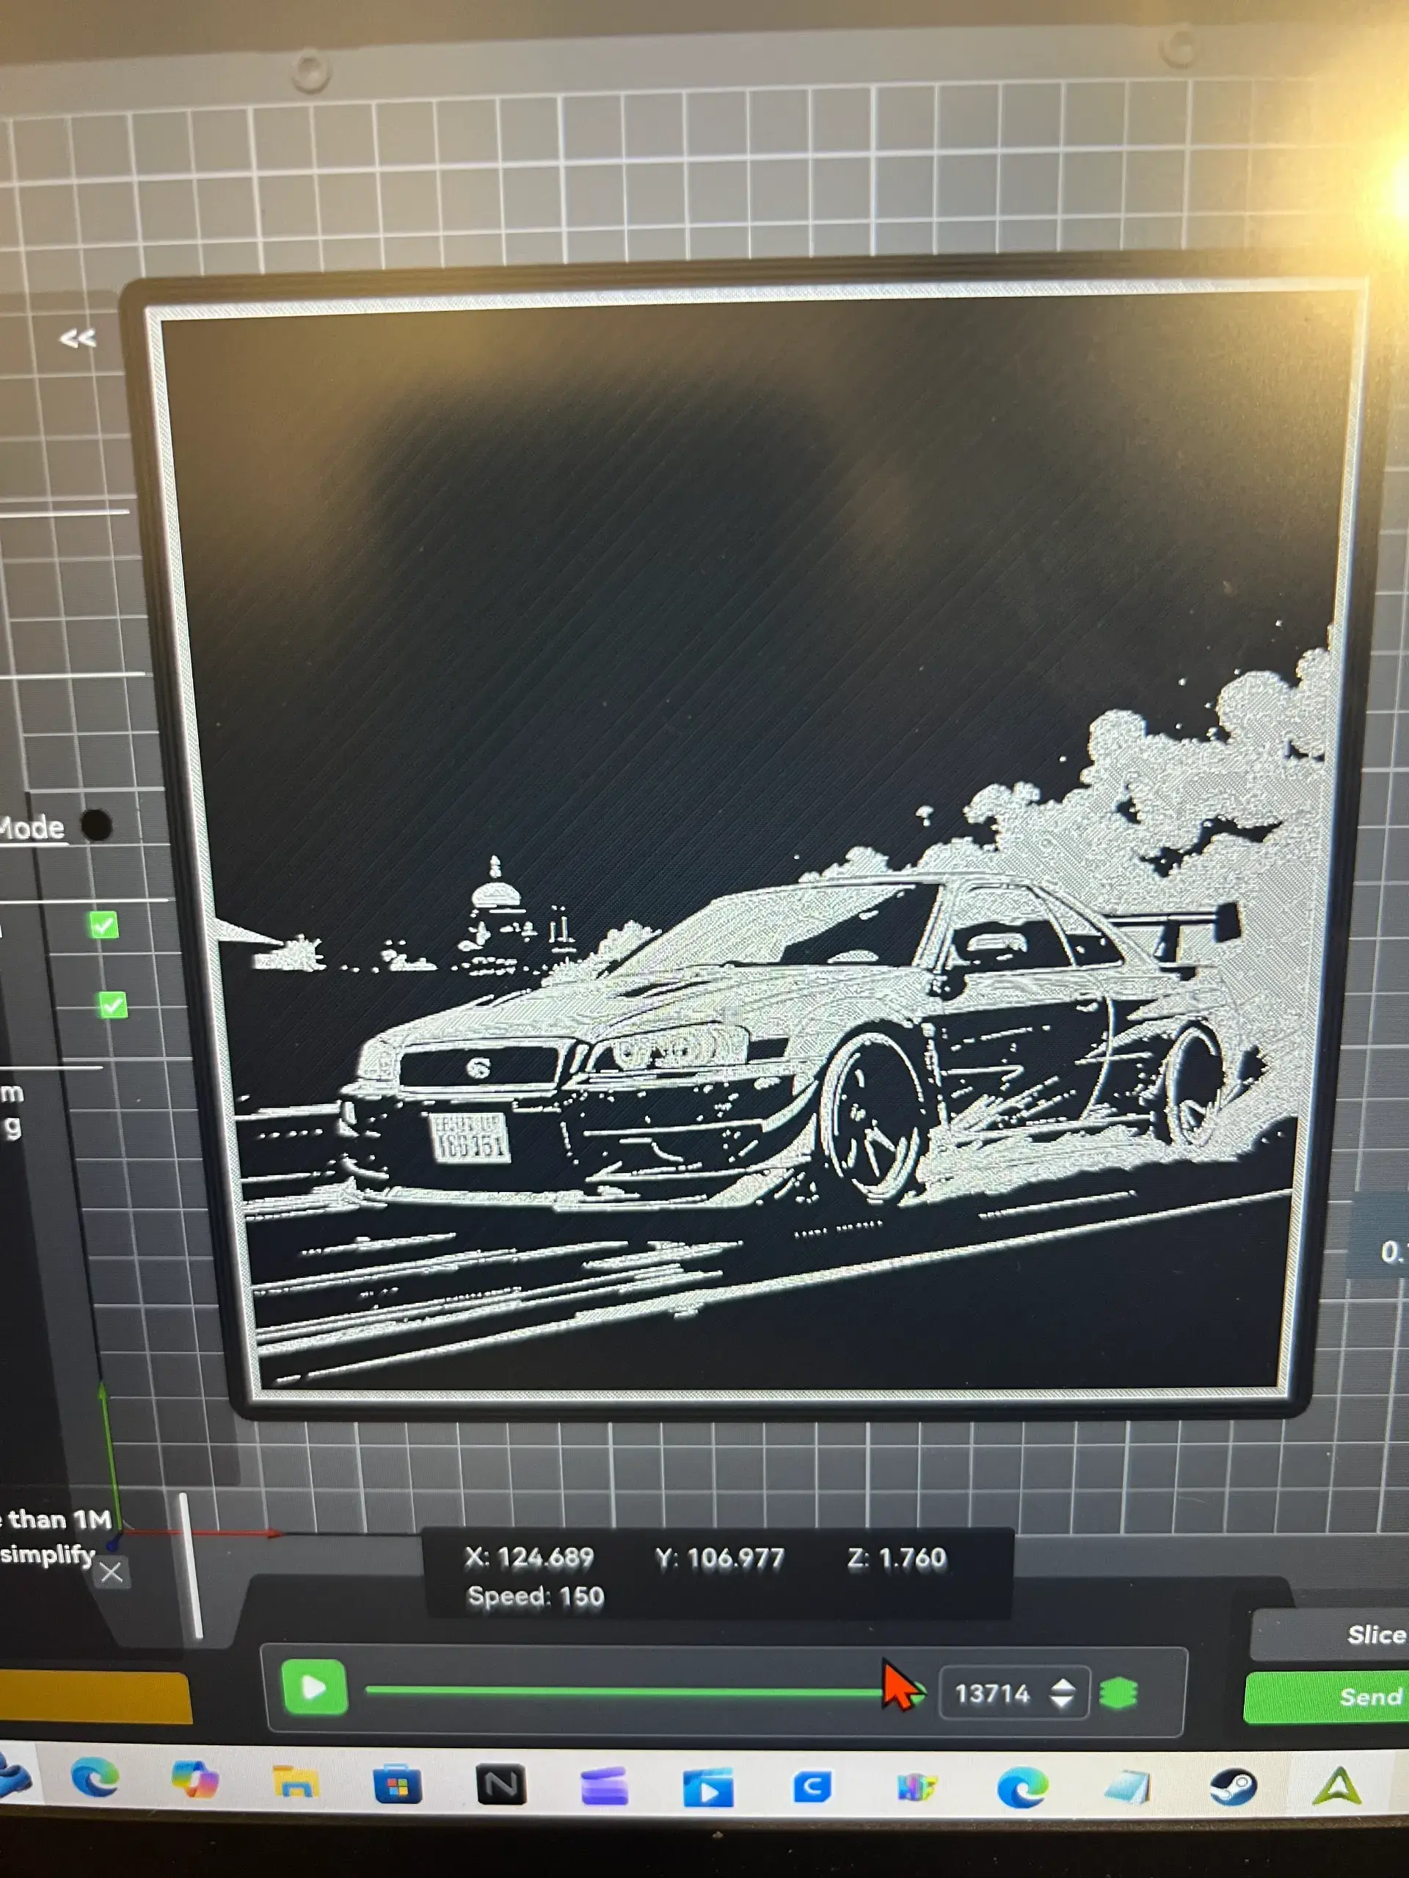Open Copilot from the taskbar

coord(194,1779)
